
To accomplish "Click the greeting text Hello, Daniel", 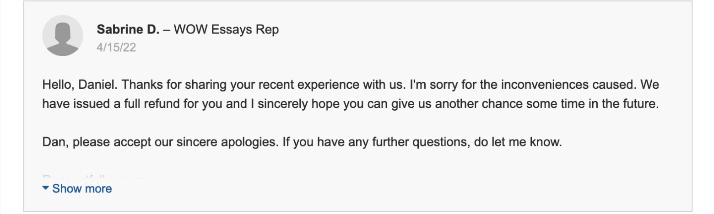I will 81,85.
